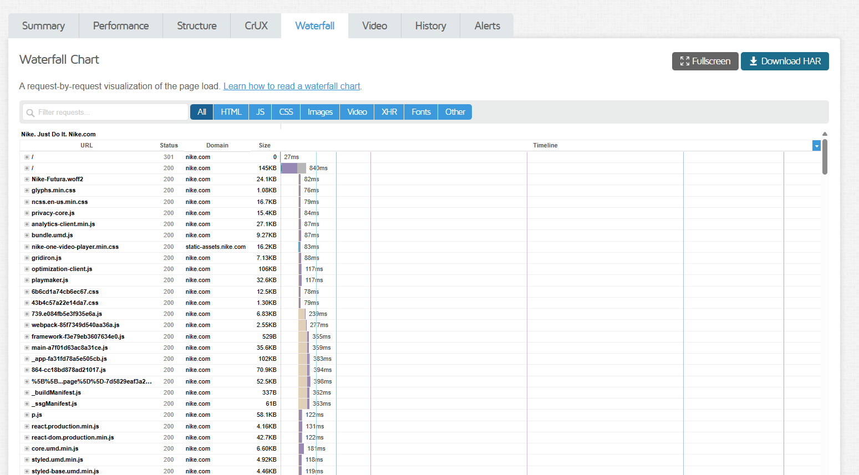The height and width of the screenshot is (475, 859).
Task: Open the Timeline column options dropdown
Action: tap(816, 146)
